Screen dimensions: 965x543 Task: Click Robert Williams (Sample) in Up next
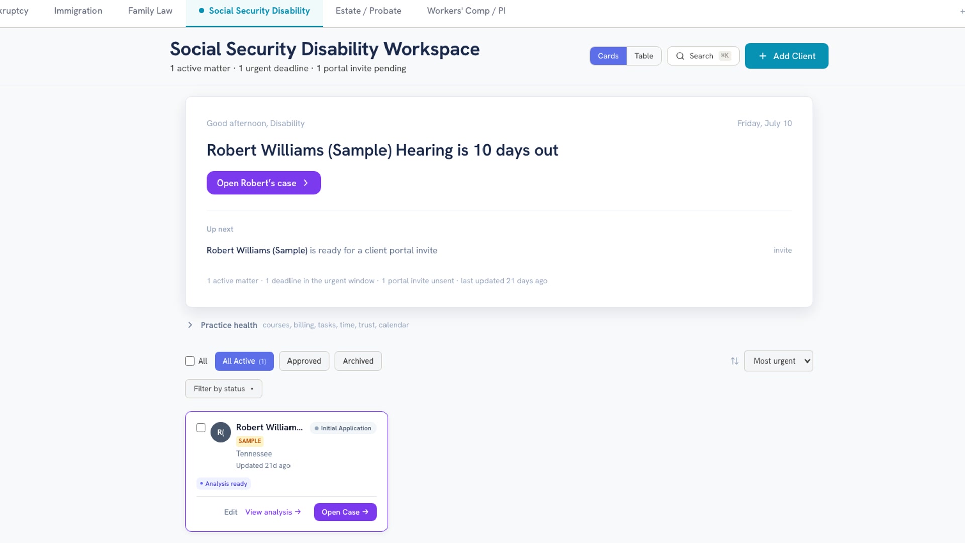tap(257, 250)
